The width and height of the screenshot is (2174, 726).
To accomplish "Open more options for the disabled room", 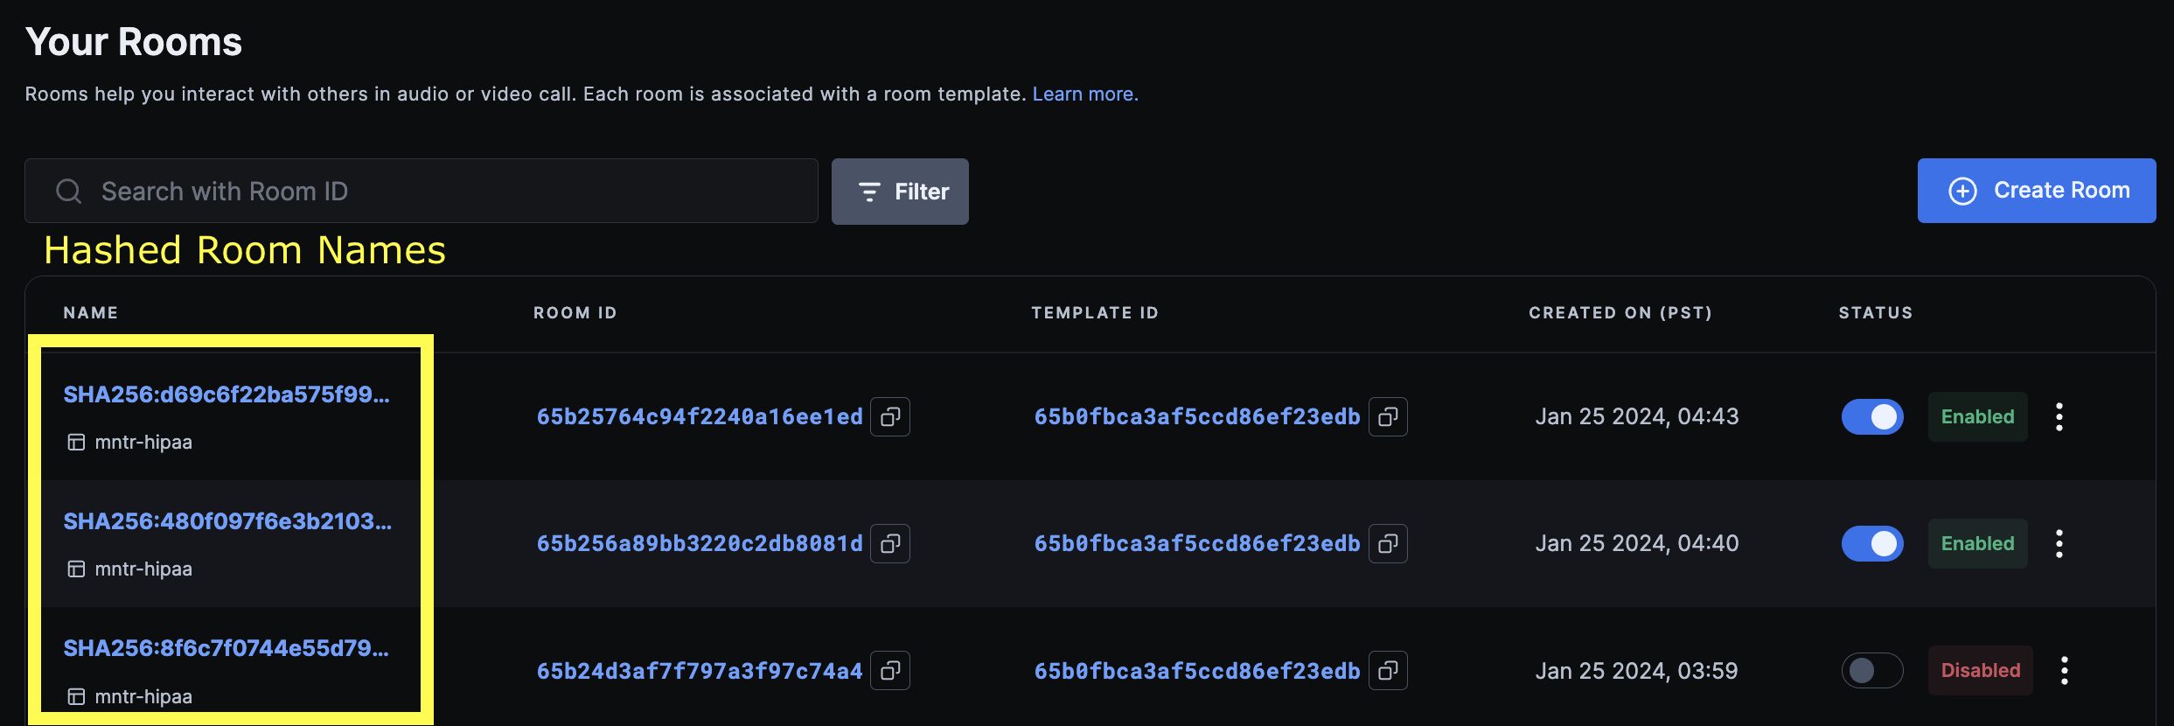I will click(2065, 671).
